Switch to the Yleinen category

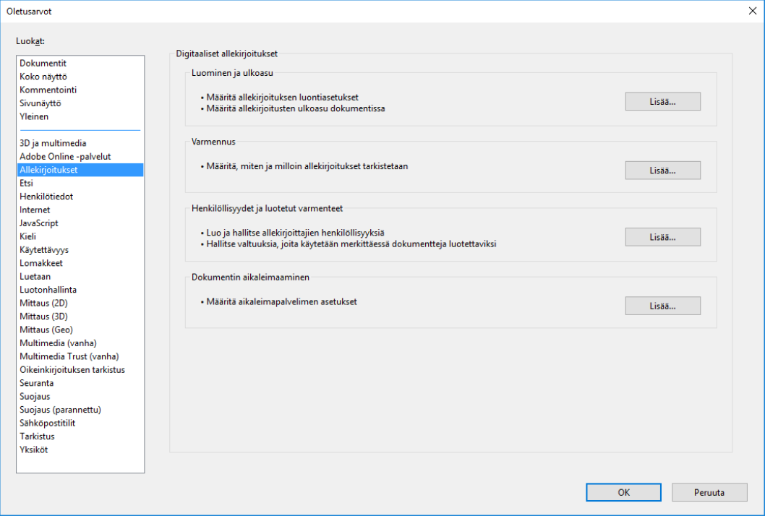tap(34, 116)
